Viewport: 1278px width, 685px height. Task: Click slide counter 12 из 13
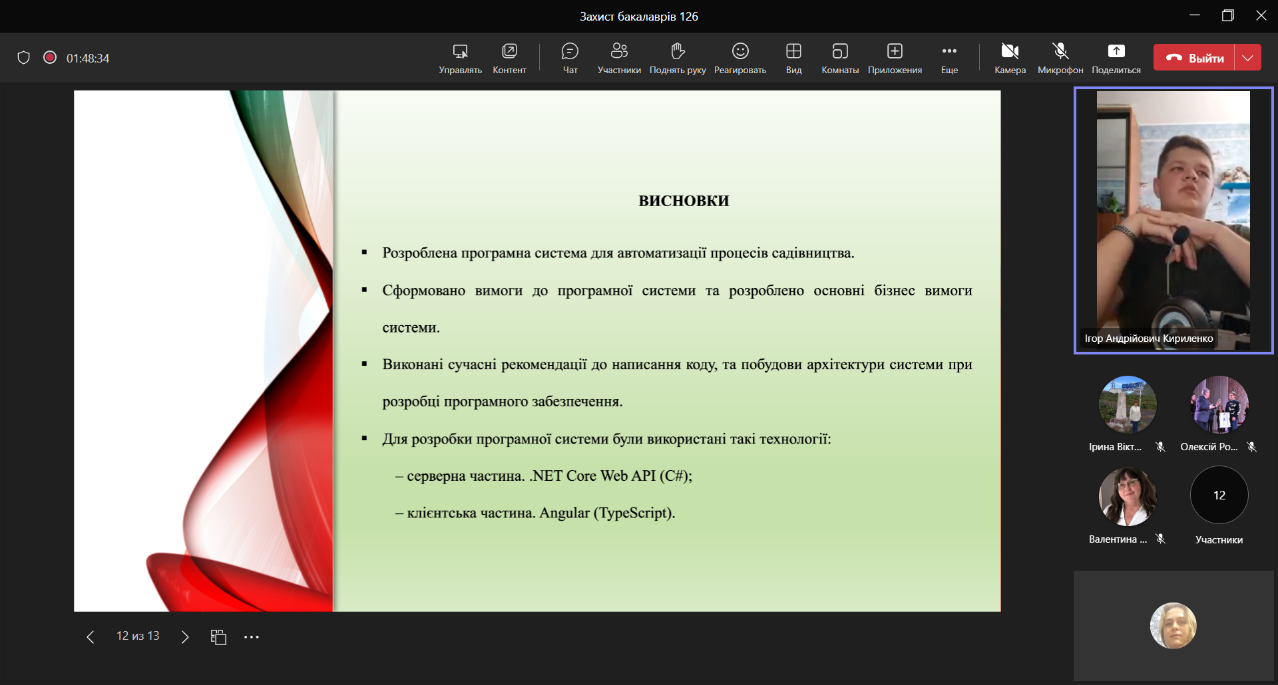[x=138, y=636]
